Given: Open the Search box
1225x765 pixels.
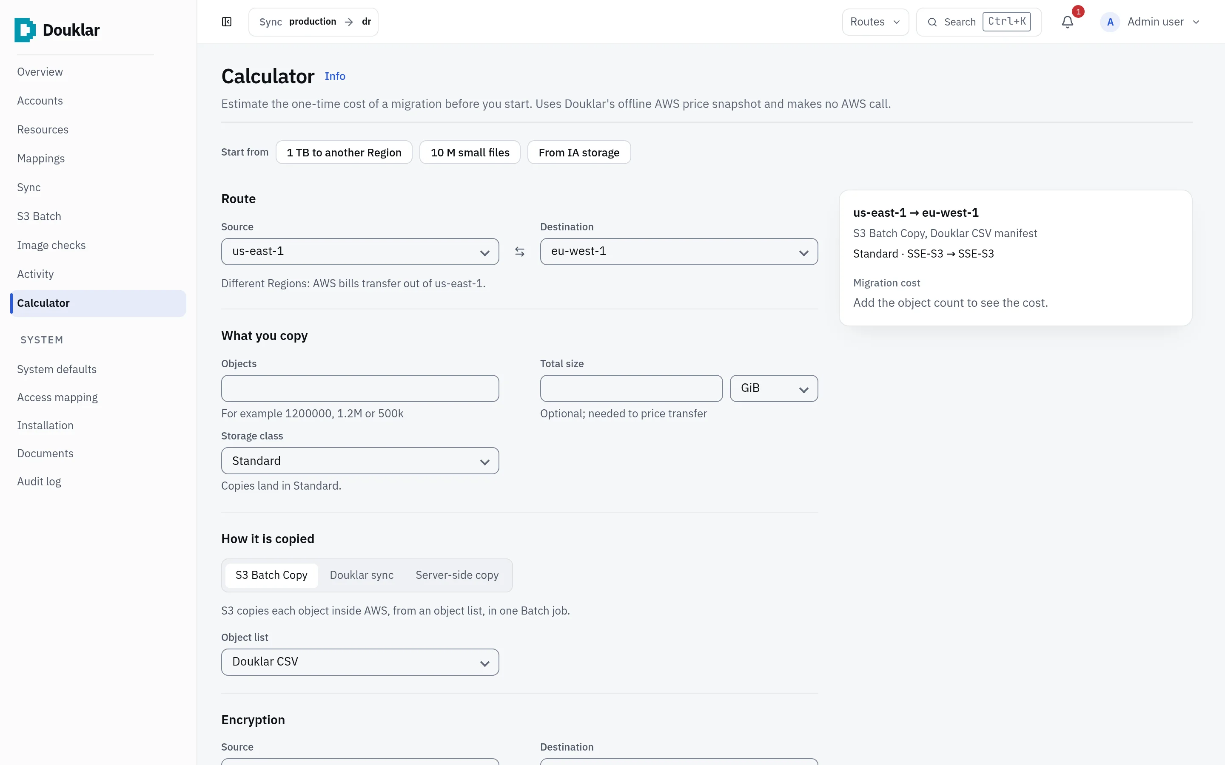Looking at the screenshot, I should point(978,22).
